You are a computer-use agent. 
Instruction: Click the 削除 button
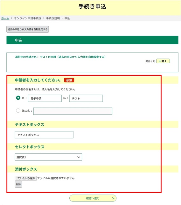(18, 184)
